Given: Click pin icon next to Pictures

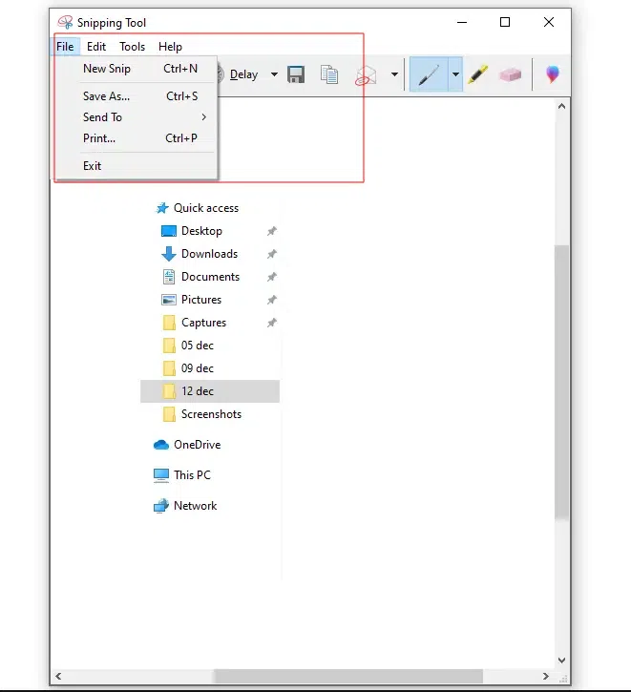Looking at the screenshot, I should [272, 300].
